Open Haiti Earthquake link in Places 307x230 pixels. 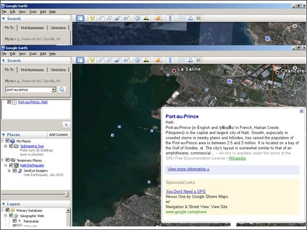32,165
